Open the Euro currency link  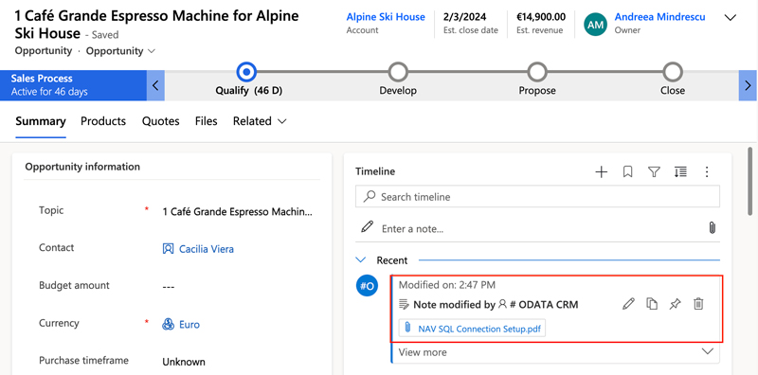pos(189,324)
